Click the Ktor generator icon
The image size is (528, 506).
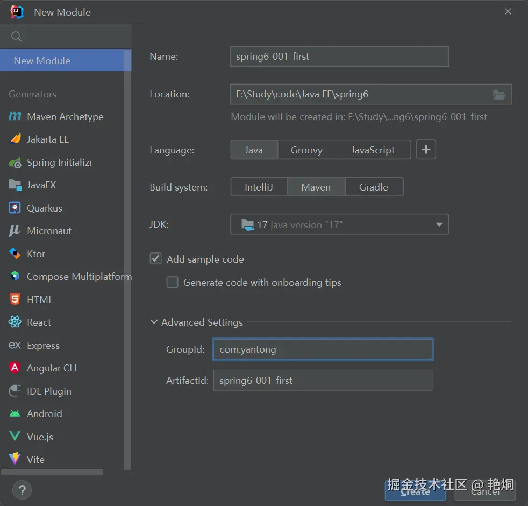coord(15,254)
